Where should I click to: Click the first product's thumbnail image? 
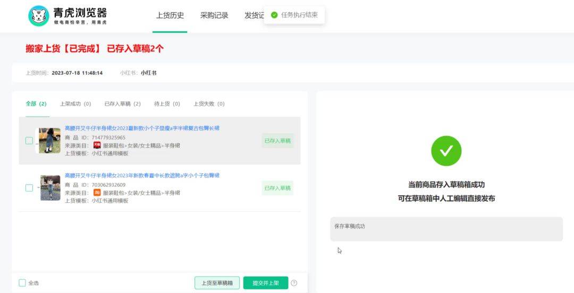point(49,141)
